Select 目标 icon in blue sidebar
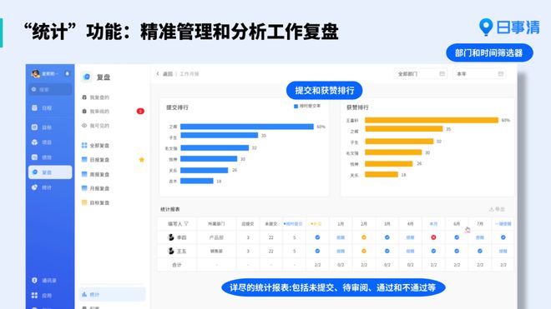Viewport: 551px width, 309px height. click(x=34, y=127)
